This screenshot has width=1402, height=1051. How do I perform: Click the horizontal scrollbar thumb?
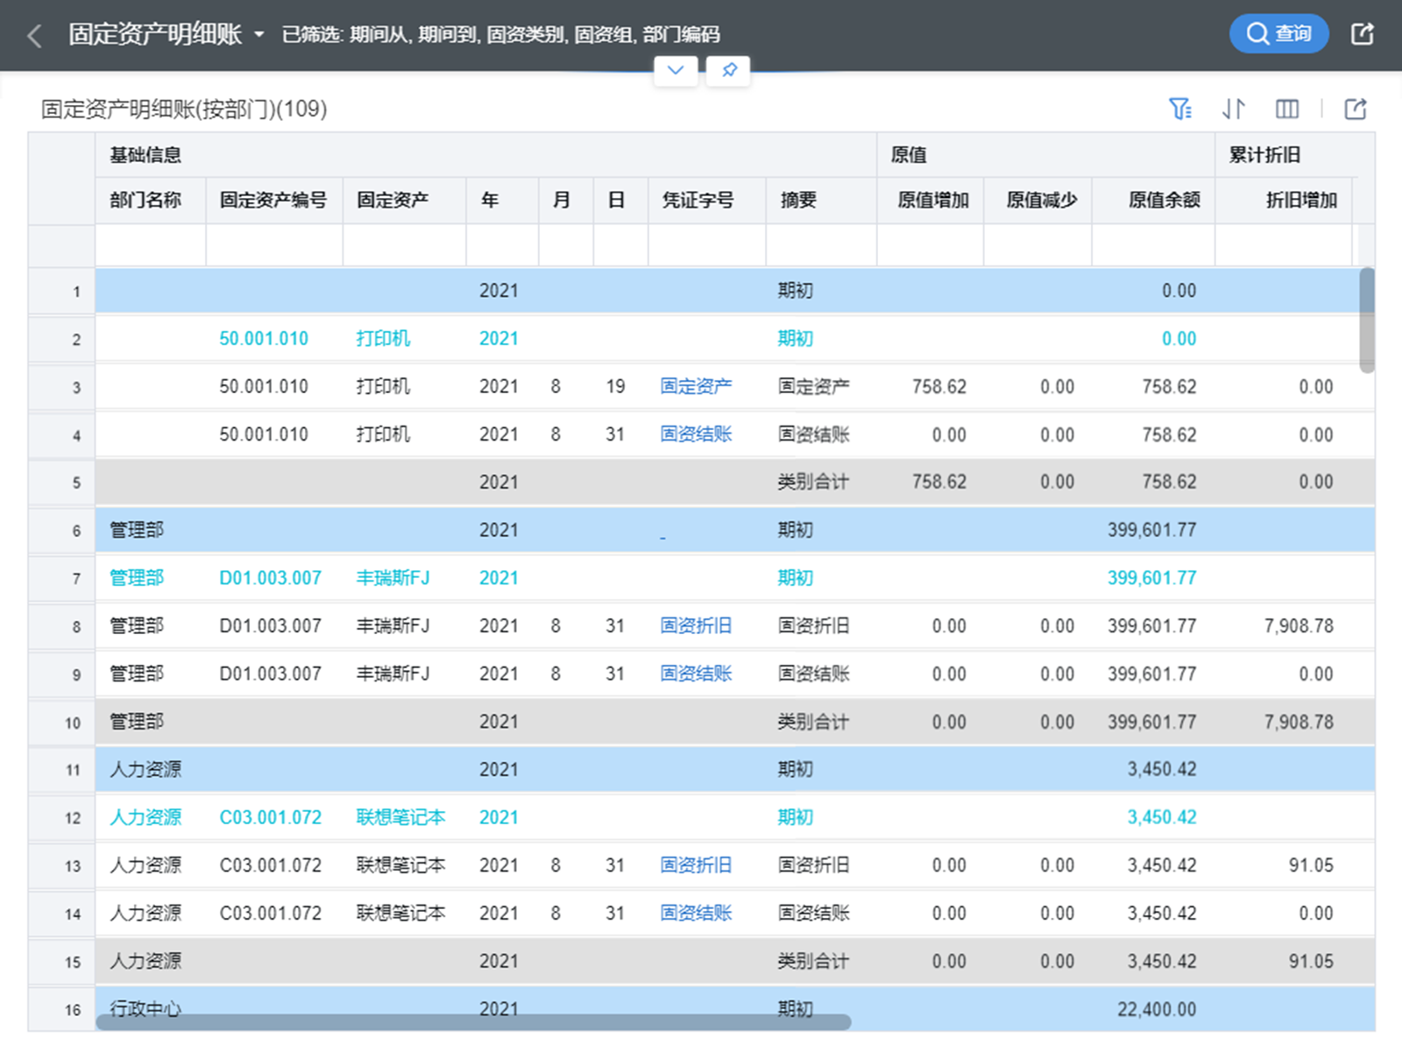tap(473, 1022)
